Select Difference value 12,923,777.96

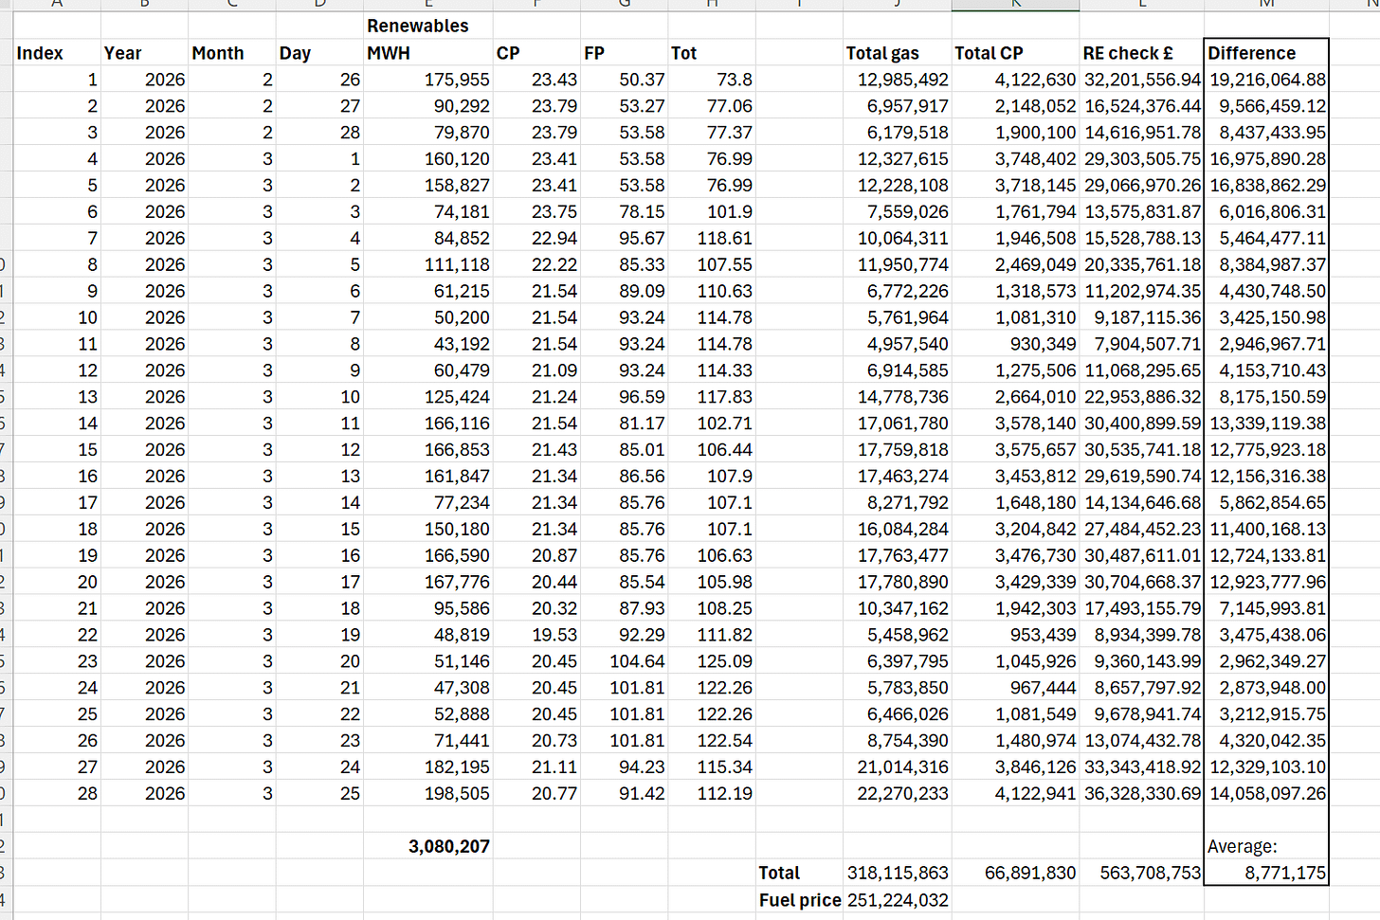(x=1266, y=582)
